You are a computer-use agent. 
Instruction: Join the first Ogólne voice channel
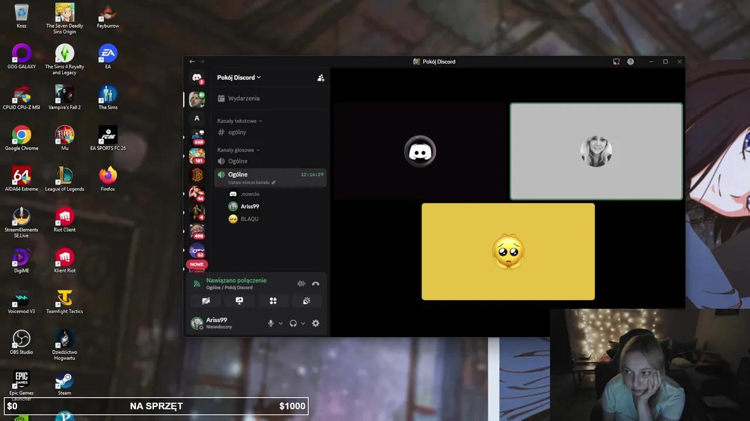click(270, 161)
